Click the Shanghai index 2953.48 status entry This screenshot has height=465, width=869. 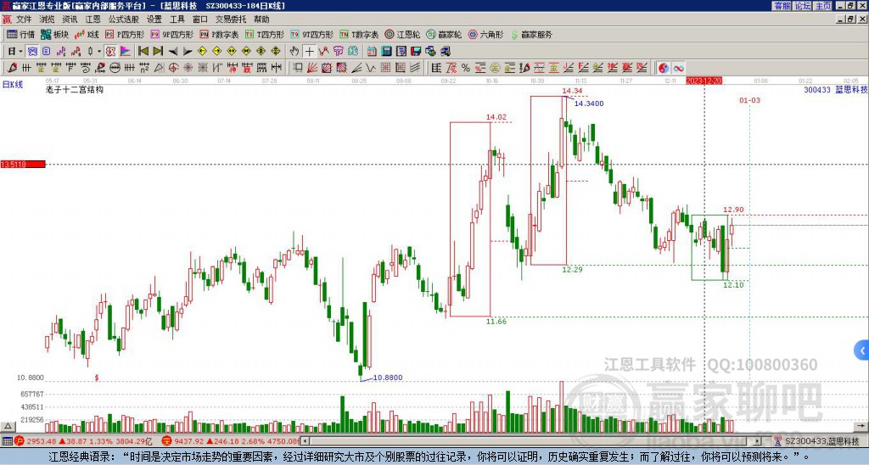[84, 441]
